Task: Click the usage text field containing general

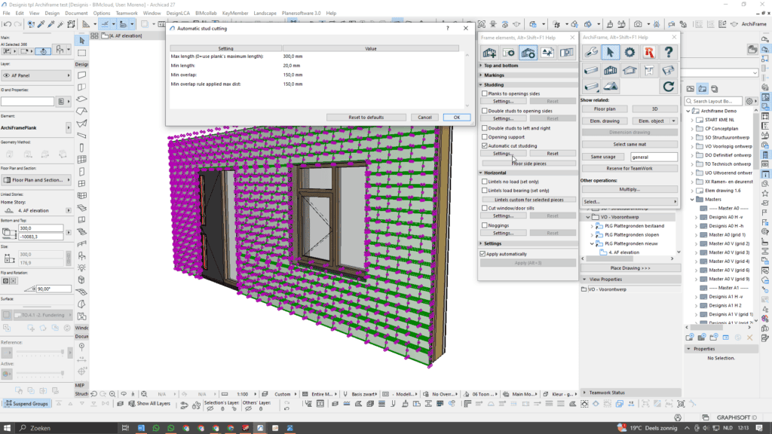Action: point(654,157)
